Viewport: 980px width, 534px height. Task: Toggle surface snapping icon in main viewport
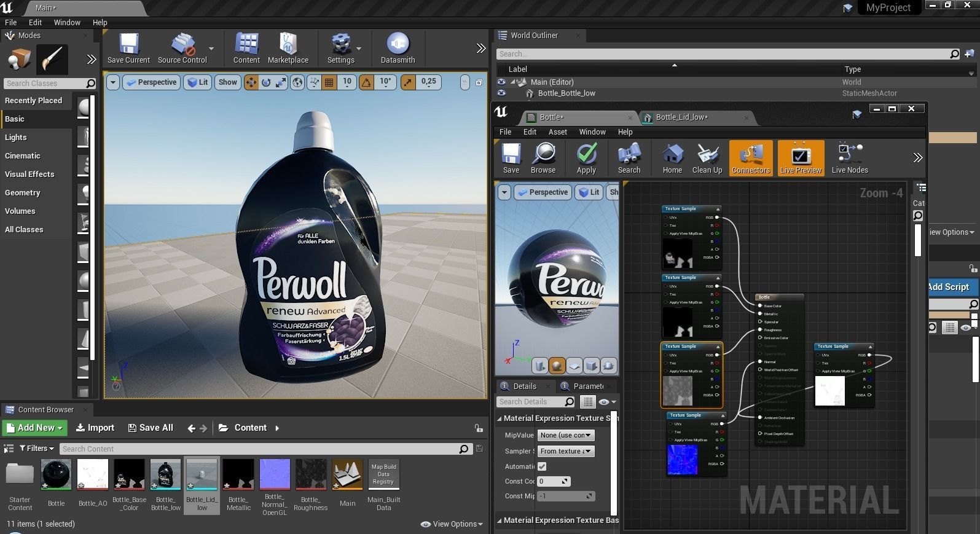[x=314, y=82]
